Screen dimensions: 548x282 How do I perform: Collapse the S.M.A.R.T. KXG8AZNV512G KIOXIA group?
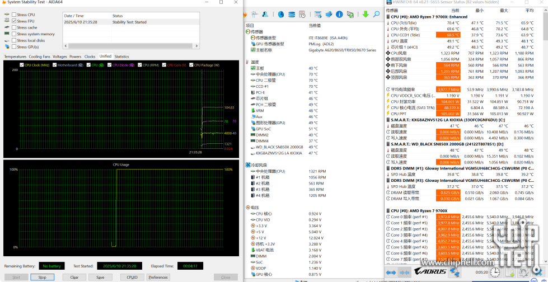pyautogui.click(x=388, y=120)
